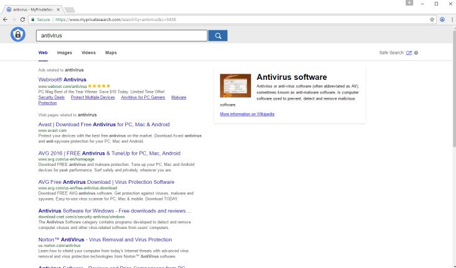Click the MyPrivateSearch padlock logo
The height and width of the screenshot is (268, 456).
pos(18,34)
